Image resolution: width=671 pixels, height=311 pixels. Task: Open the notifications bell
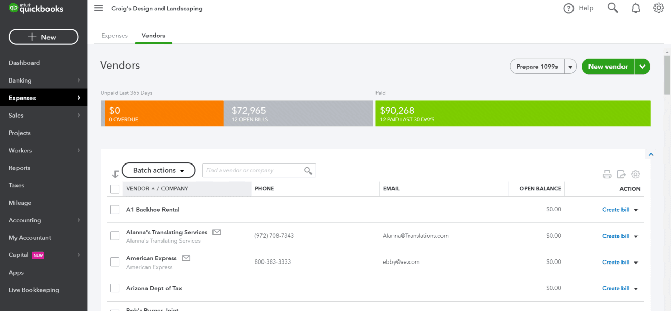click(x=636, y=8)
